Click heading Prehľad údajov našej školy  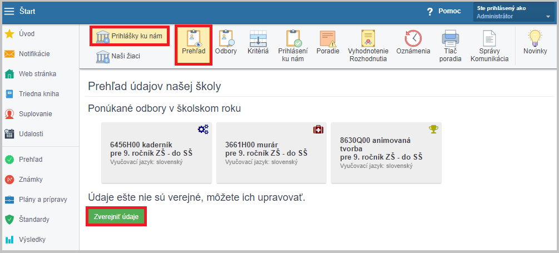[155, 86]
